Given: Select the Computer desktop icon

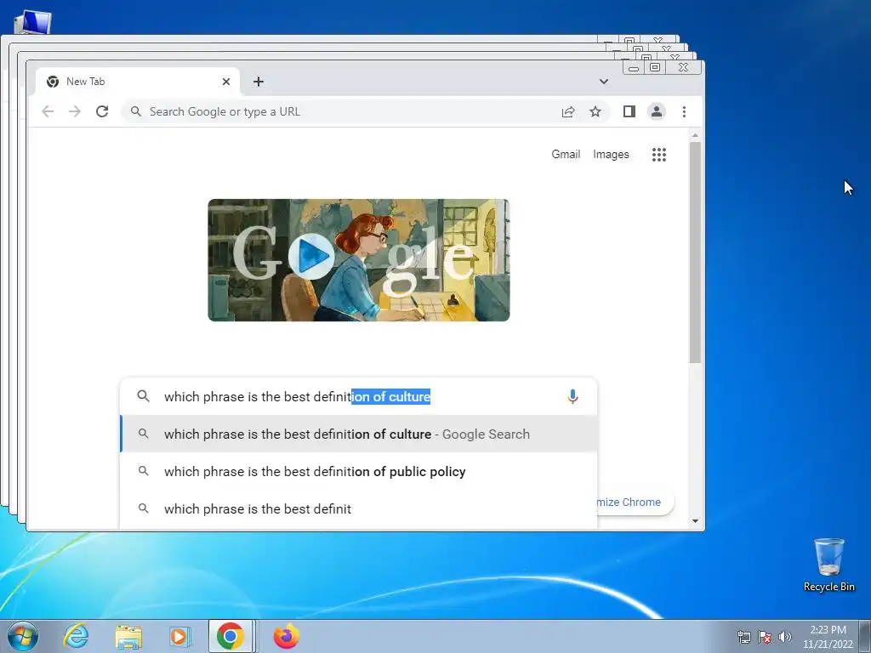Looking at the screenshot, I should click(32, 22).
